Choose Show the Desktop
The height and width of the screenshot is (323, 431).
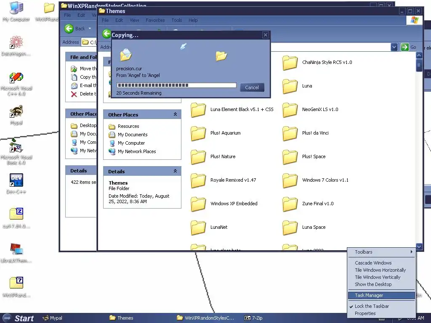tap(381, 284)
